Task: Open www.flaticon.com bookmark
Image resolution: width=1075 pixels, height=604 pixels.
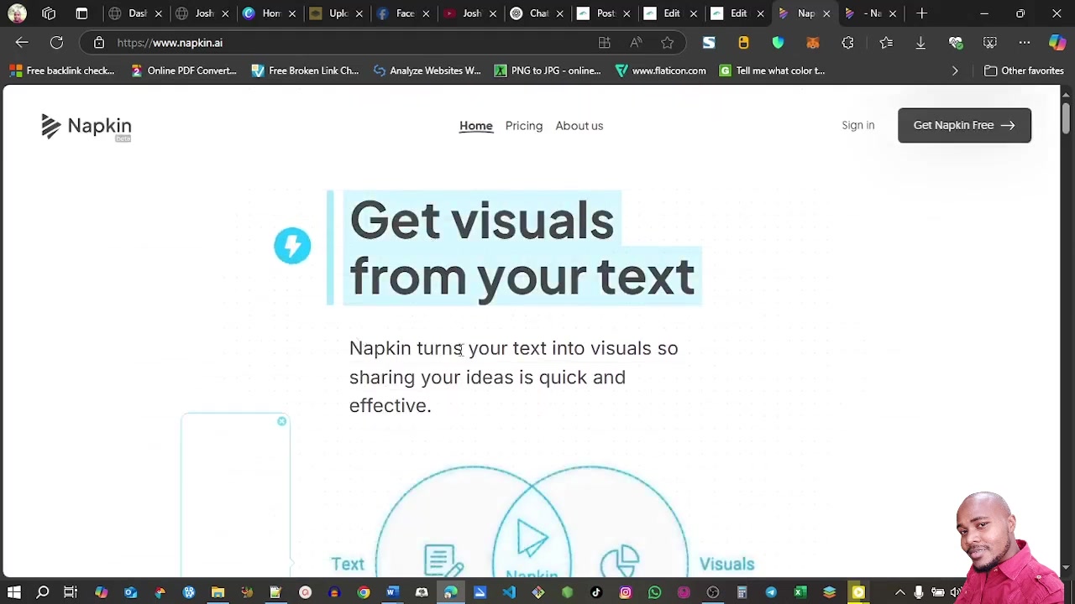Action: [x=661, y=70]
